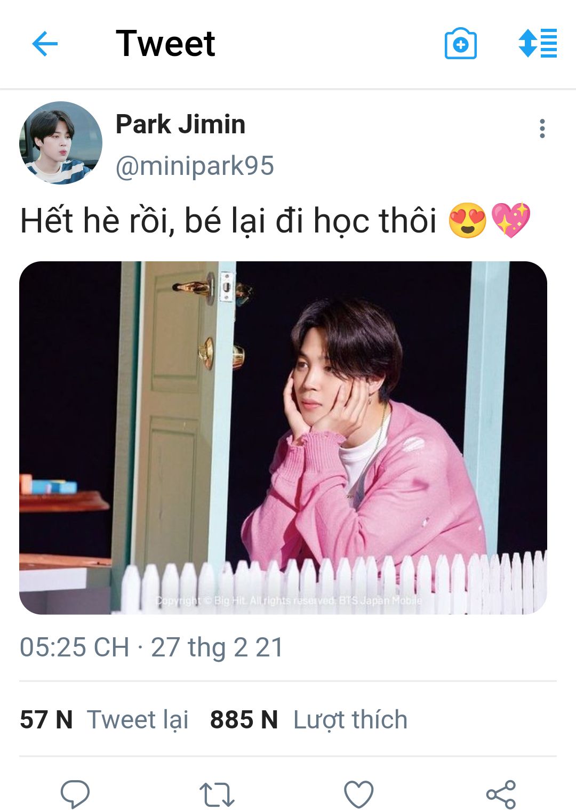Screen dimensions: 576x810
Task: Click the 27 thg 2 21 date
Action: pos(217,647)
